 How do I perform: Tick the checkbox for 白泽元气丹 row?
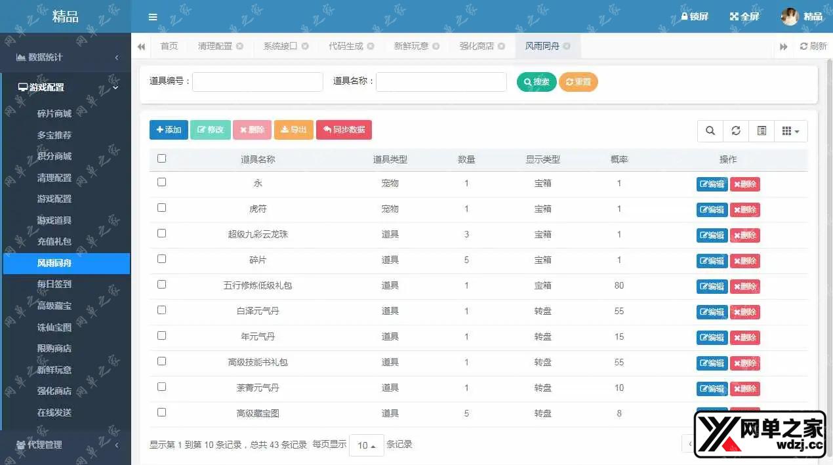point(162,310)
